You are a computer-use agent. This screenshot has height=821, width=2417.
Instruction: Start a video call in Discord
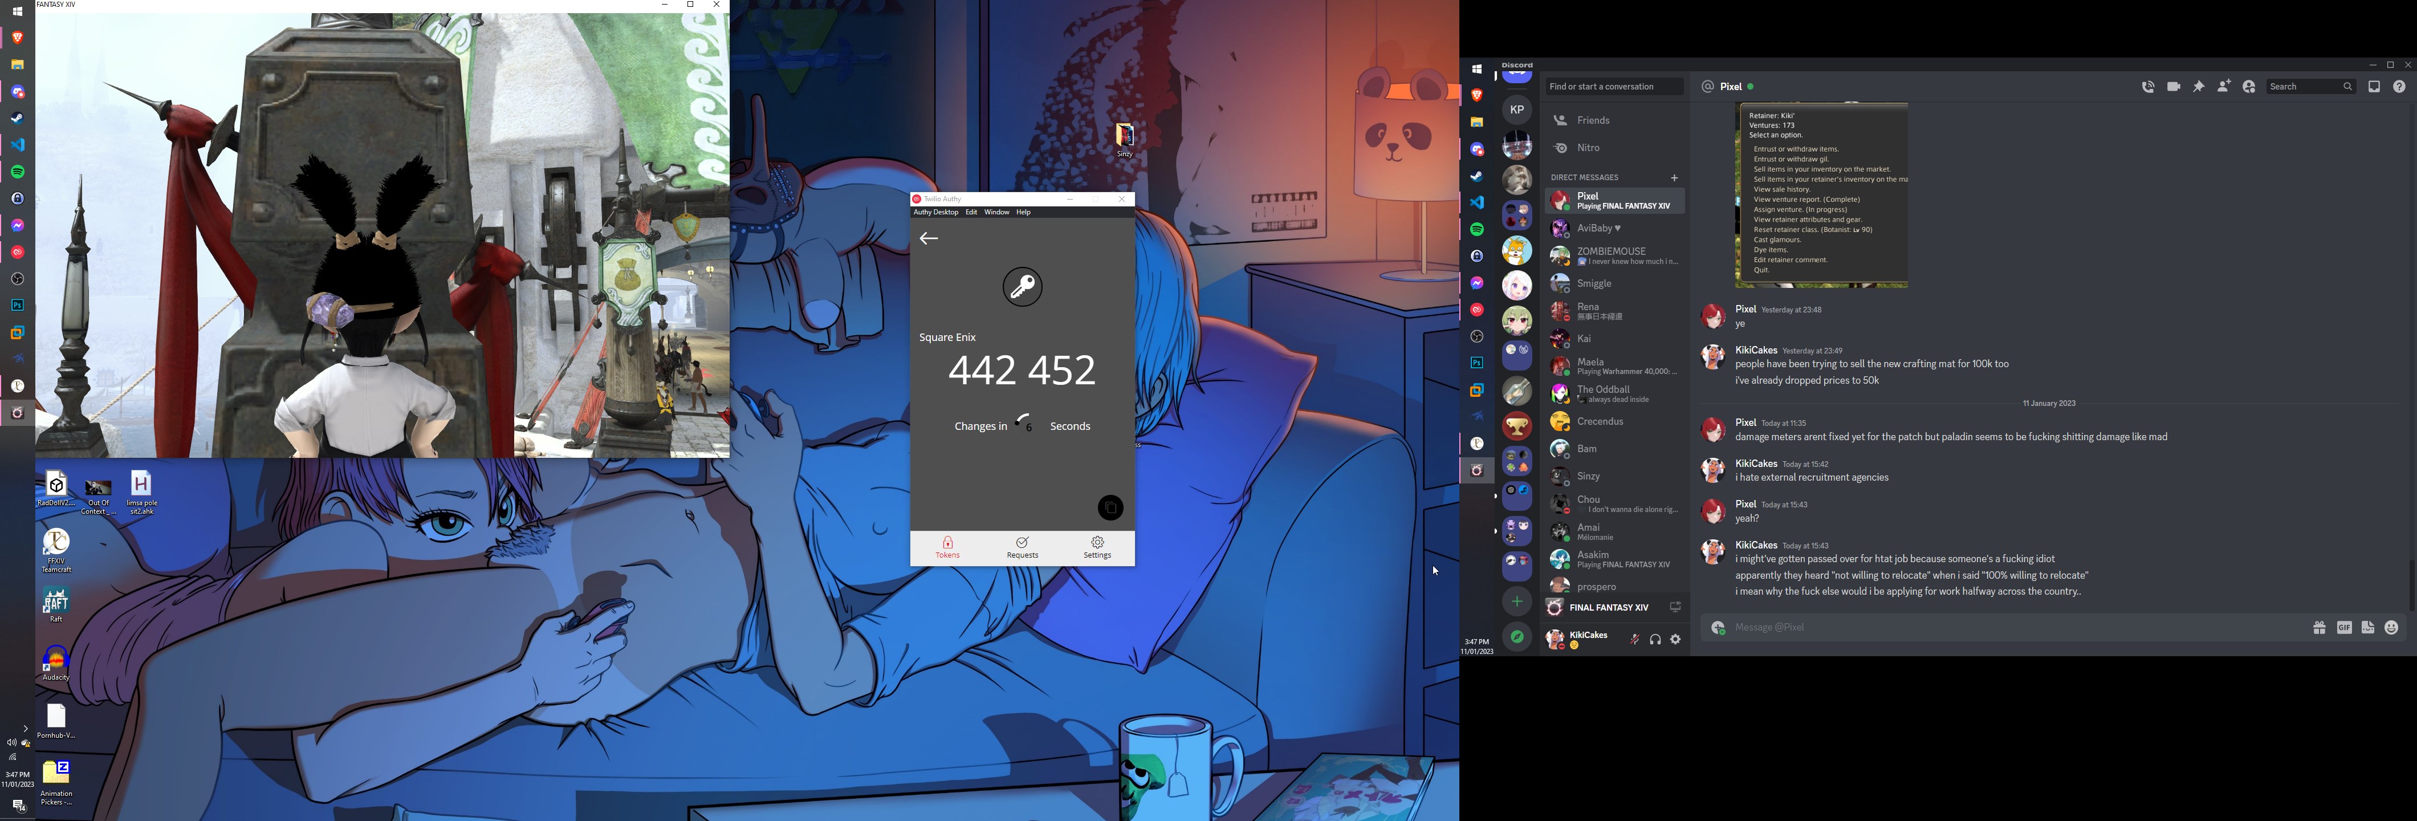coord(2173,86)
